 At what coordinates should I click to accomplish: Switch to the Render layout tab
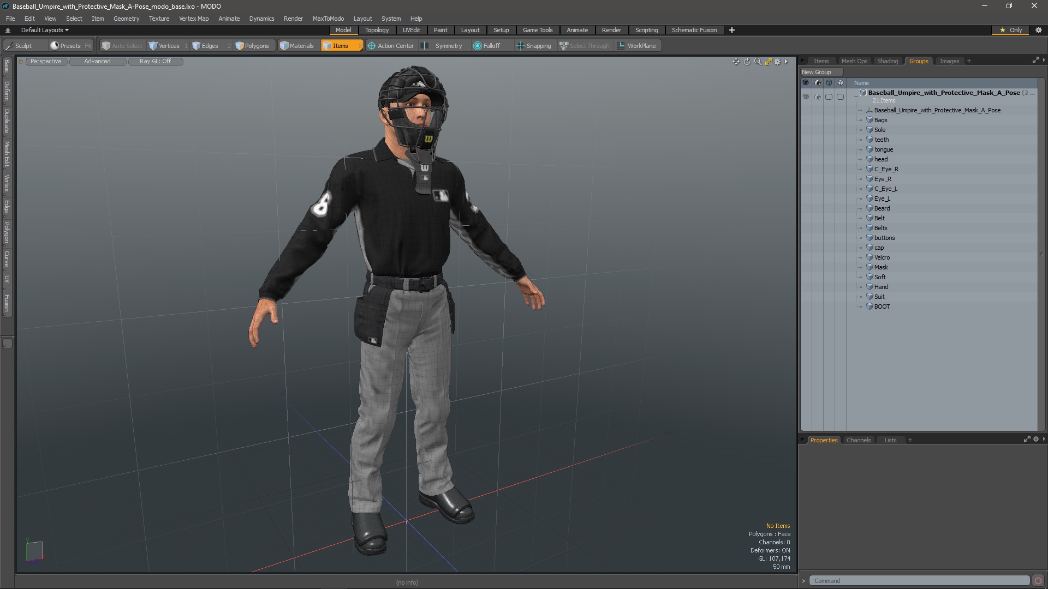point(611,30)
